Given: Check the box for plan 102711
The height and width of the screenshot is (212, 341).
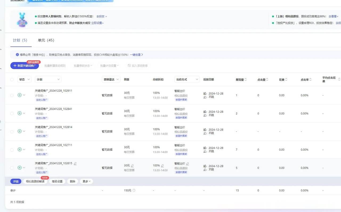Looking at the screenshot, I should pos(12,150).
